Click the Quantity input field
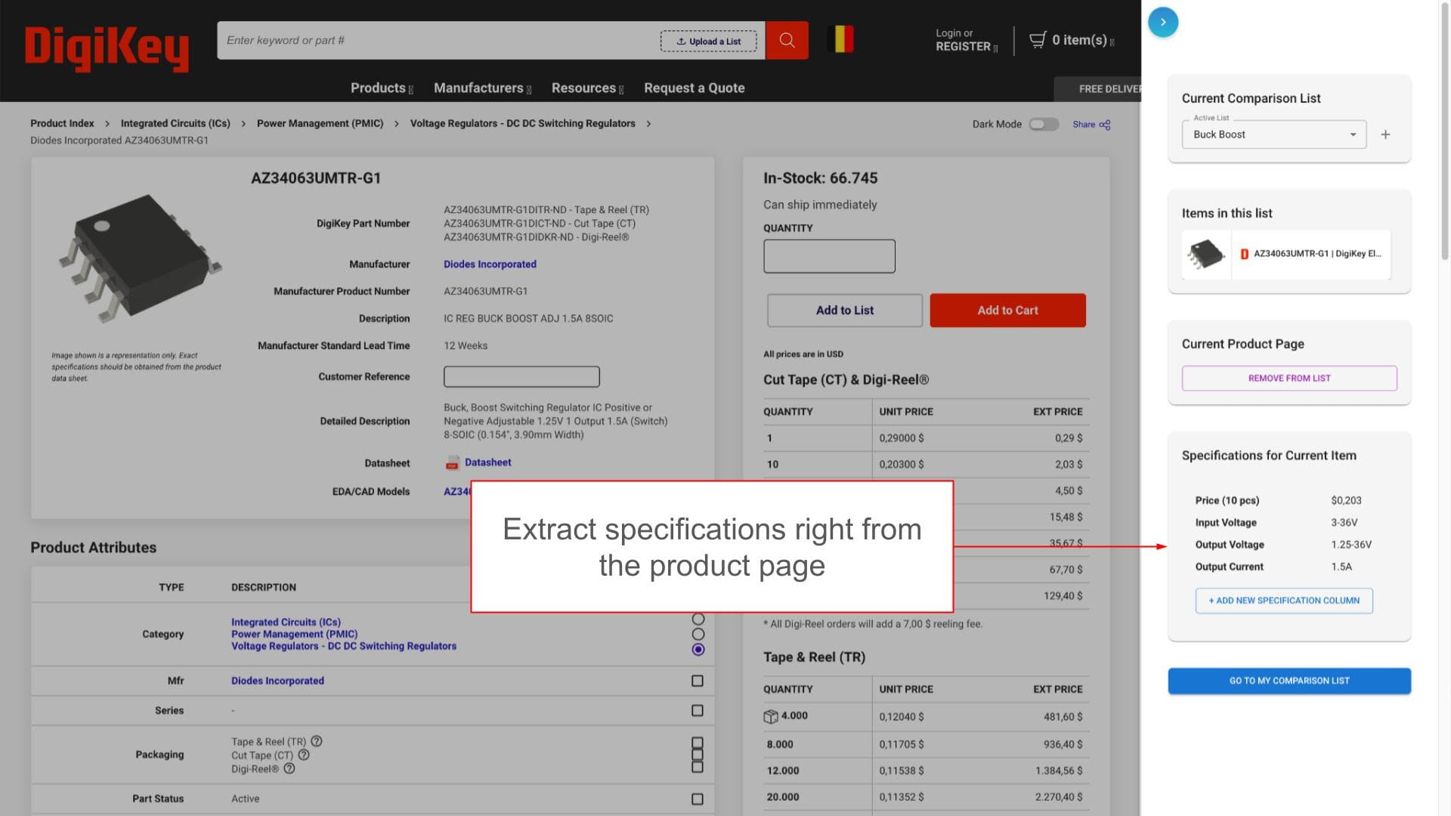1451x816 pixels. [829, 256]
